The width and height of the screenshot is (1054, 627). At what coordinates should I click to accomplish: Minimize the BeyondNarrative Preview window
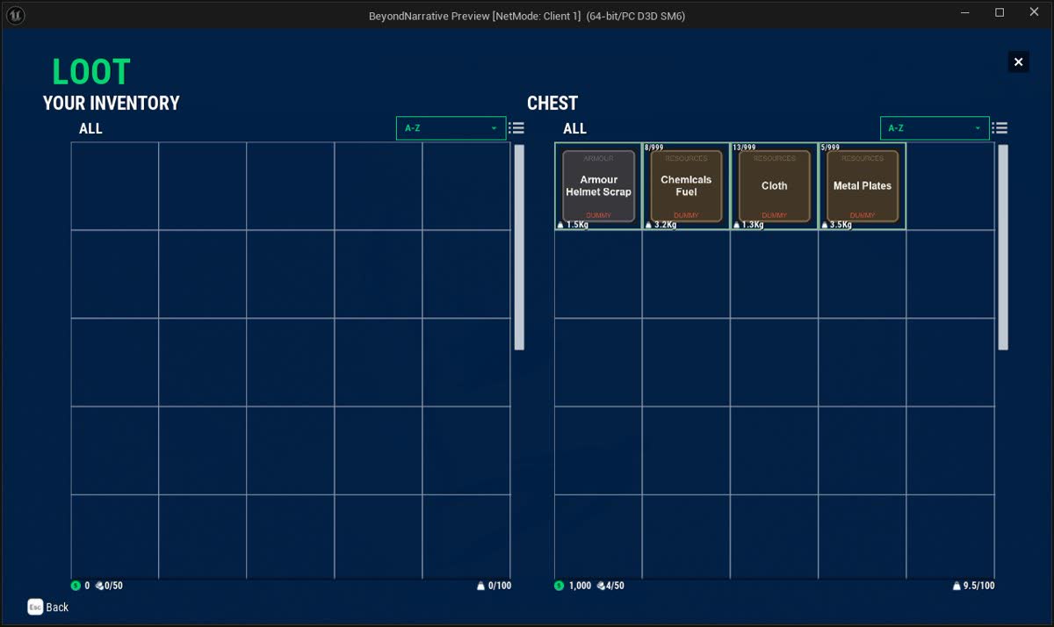tap(967, 12)
